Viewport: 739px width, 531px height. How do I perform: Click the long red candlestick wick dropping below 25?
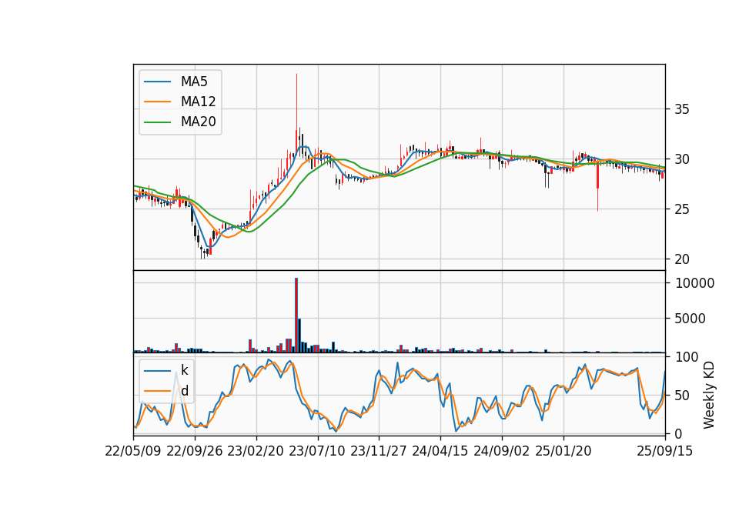597,186
